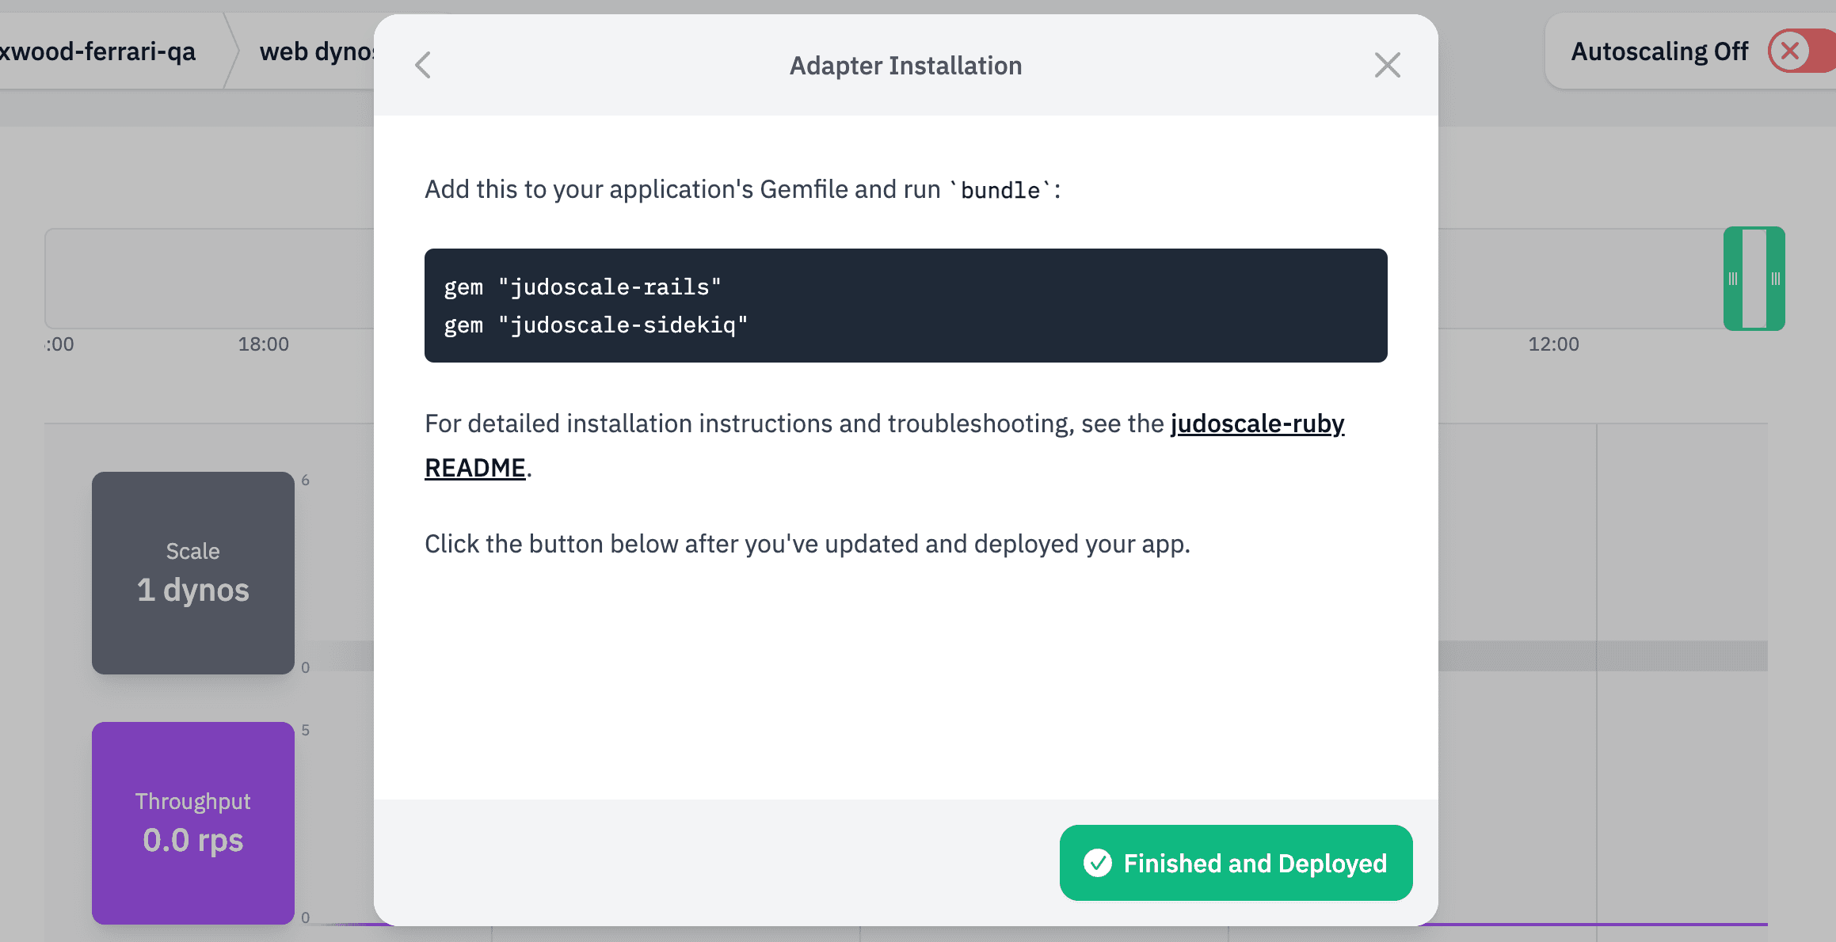The height and width of the screenshot is (942, 1836).
Task: Click the green time range selector handle
Action: (x=1754, y=279)
